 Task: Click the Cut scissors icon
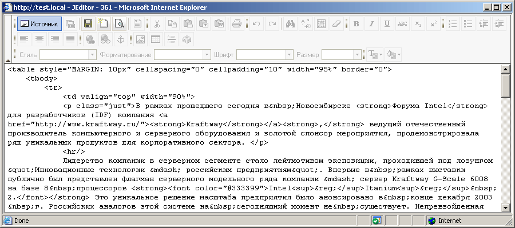tap(157, 24)
